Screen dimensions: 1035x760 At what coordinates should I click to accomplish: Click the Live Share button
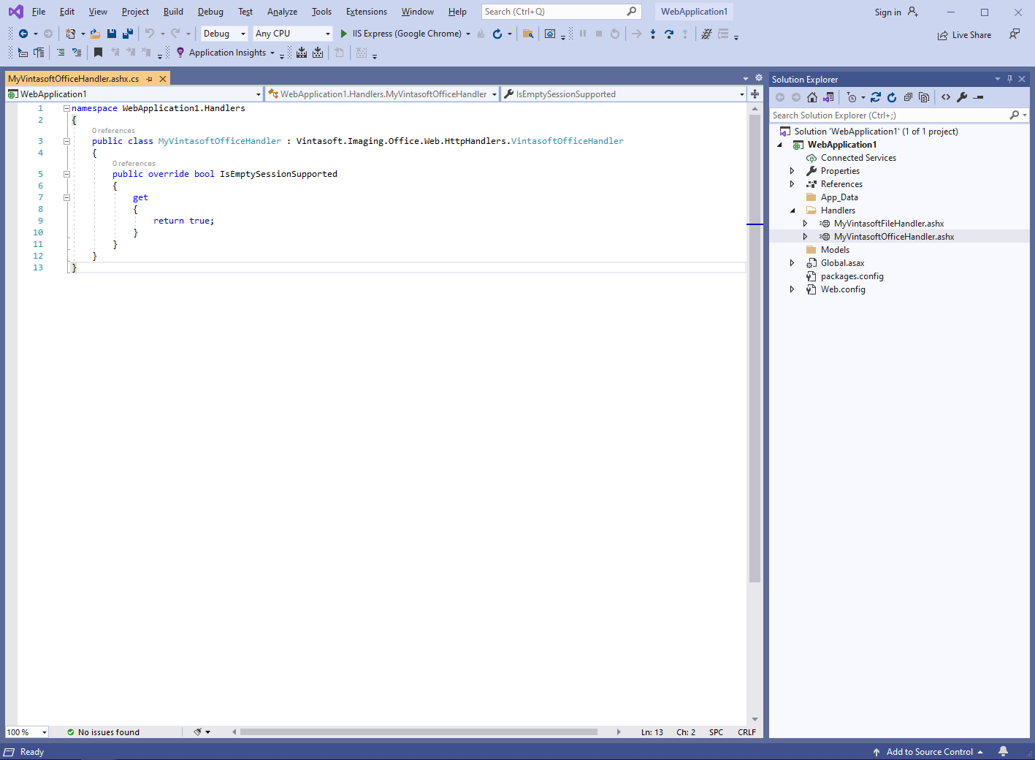coord(964,35)
